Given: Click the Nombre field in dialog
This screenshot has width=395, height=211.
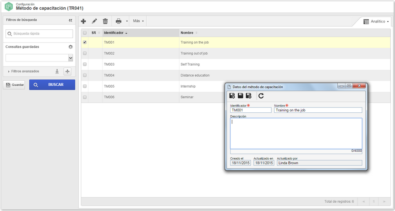Looking at the screenshot, I should point(318,110).
